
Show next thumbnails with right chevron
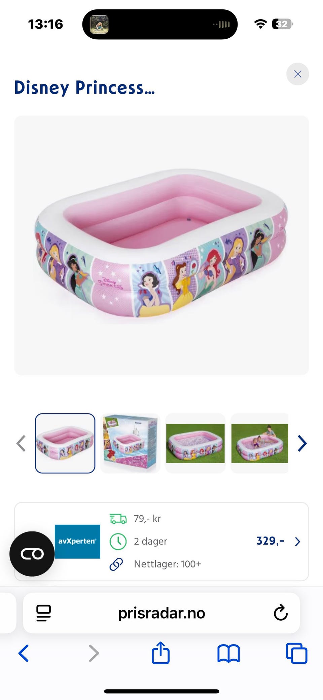pyautogui.click(x=302, y=443)
